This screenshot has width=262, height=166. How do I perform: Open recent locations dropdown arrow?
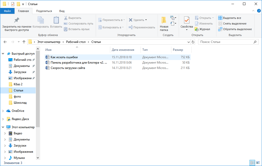tap(19, 42)
